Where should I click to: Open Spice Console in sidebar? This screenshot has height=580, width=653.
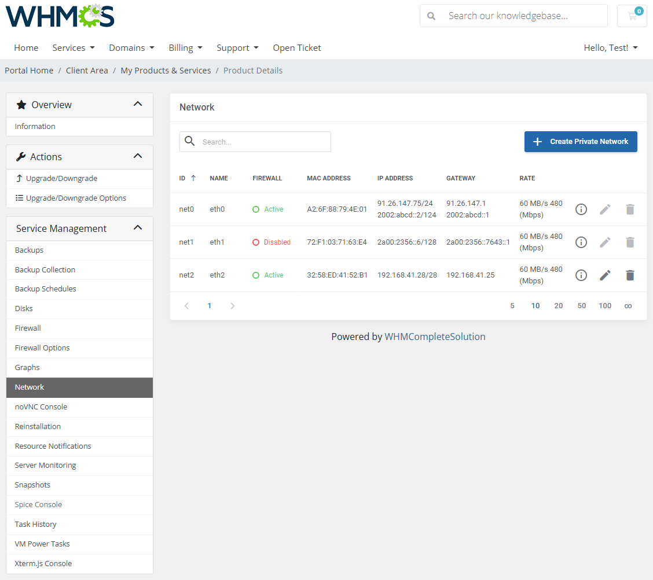click(79, 505)
